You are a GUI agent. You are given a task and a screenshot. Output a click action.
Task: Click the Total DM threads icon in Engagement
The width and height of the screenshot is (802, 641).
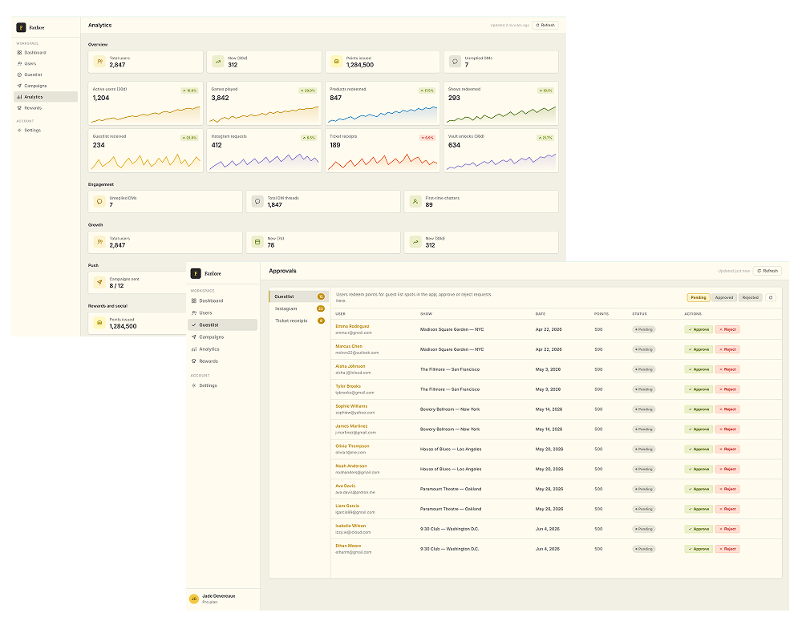257,201
